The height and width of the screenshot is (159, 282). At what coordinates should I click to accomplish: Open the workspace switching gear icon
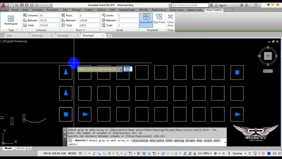215,153
